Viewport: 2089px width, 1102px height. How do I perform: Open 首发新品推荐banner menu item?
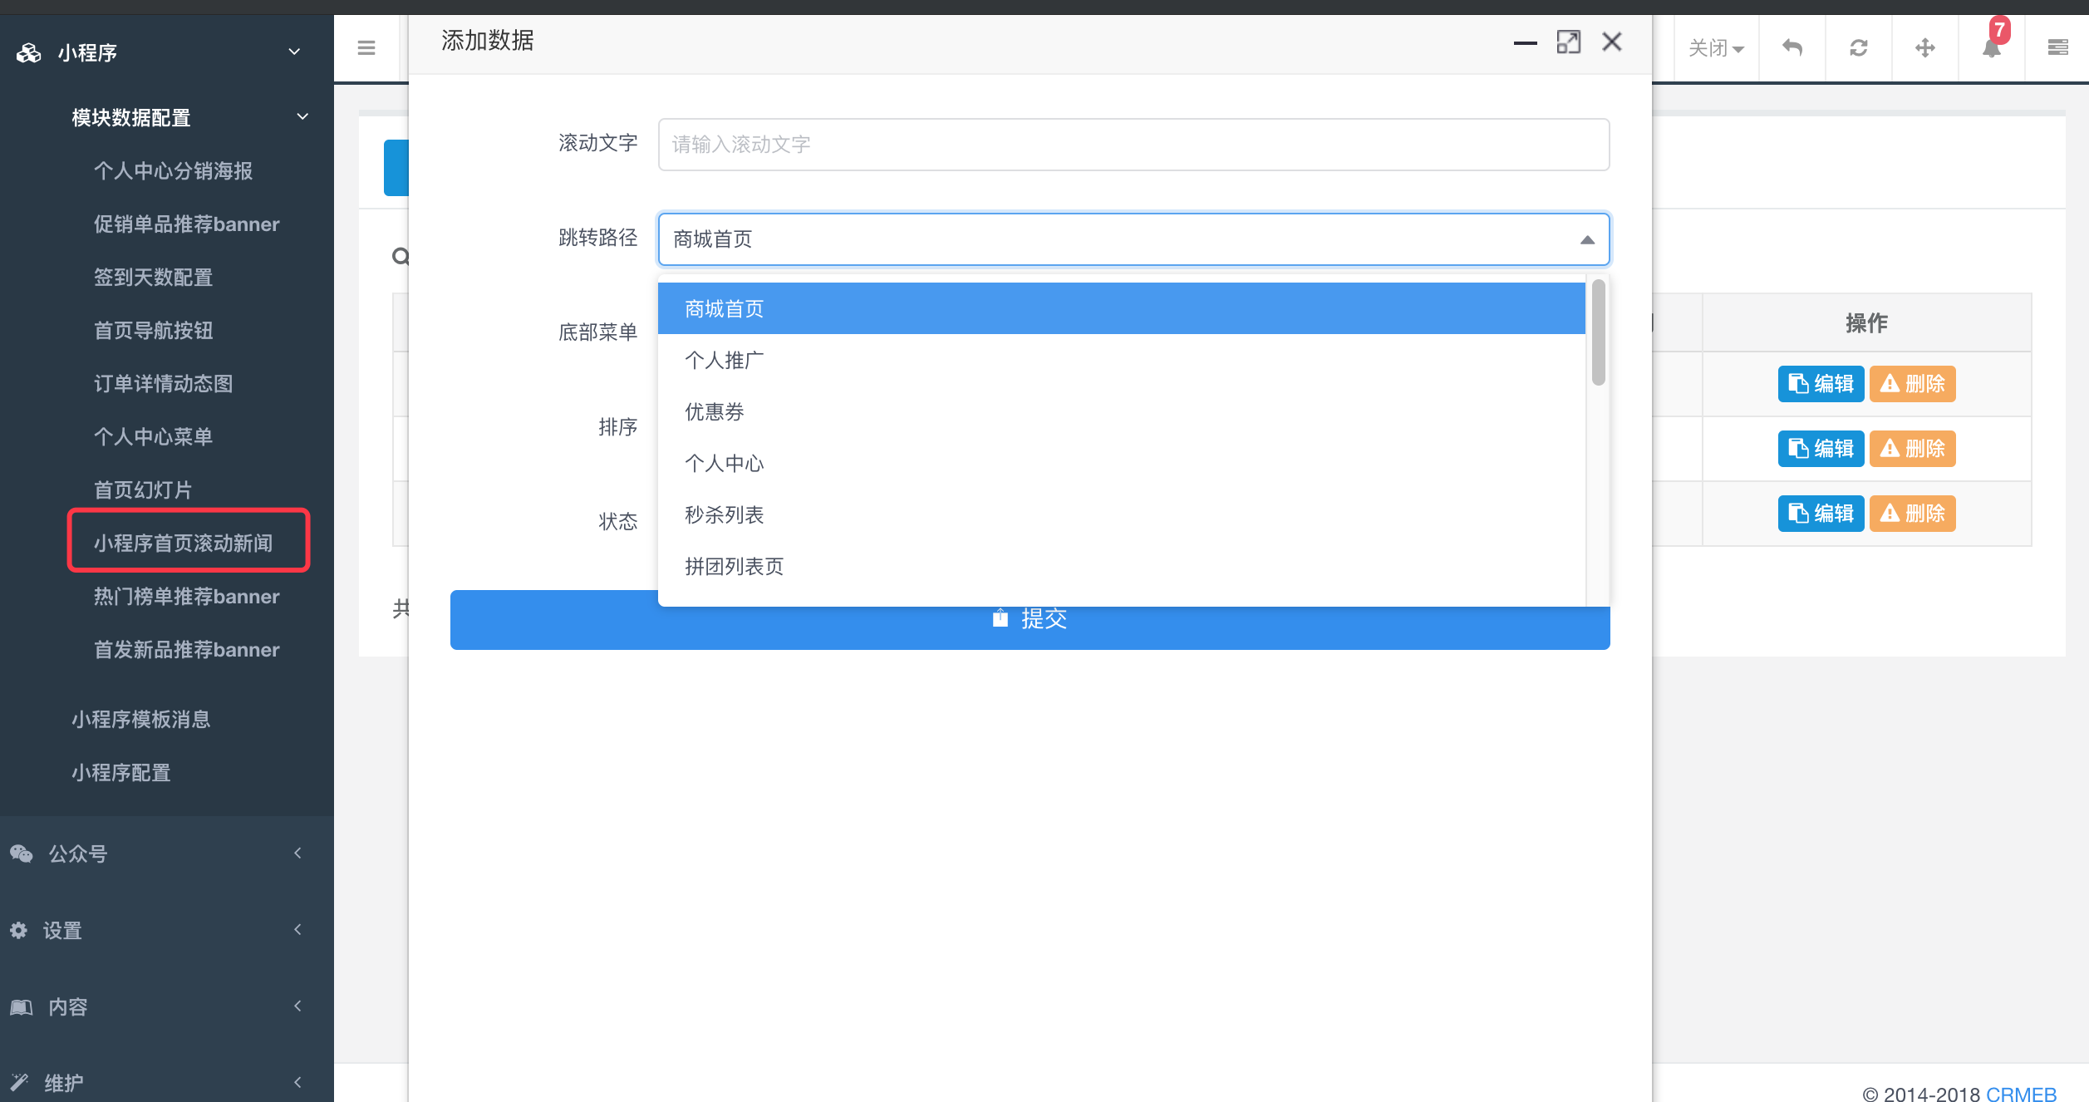click(x=186, y=649)
